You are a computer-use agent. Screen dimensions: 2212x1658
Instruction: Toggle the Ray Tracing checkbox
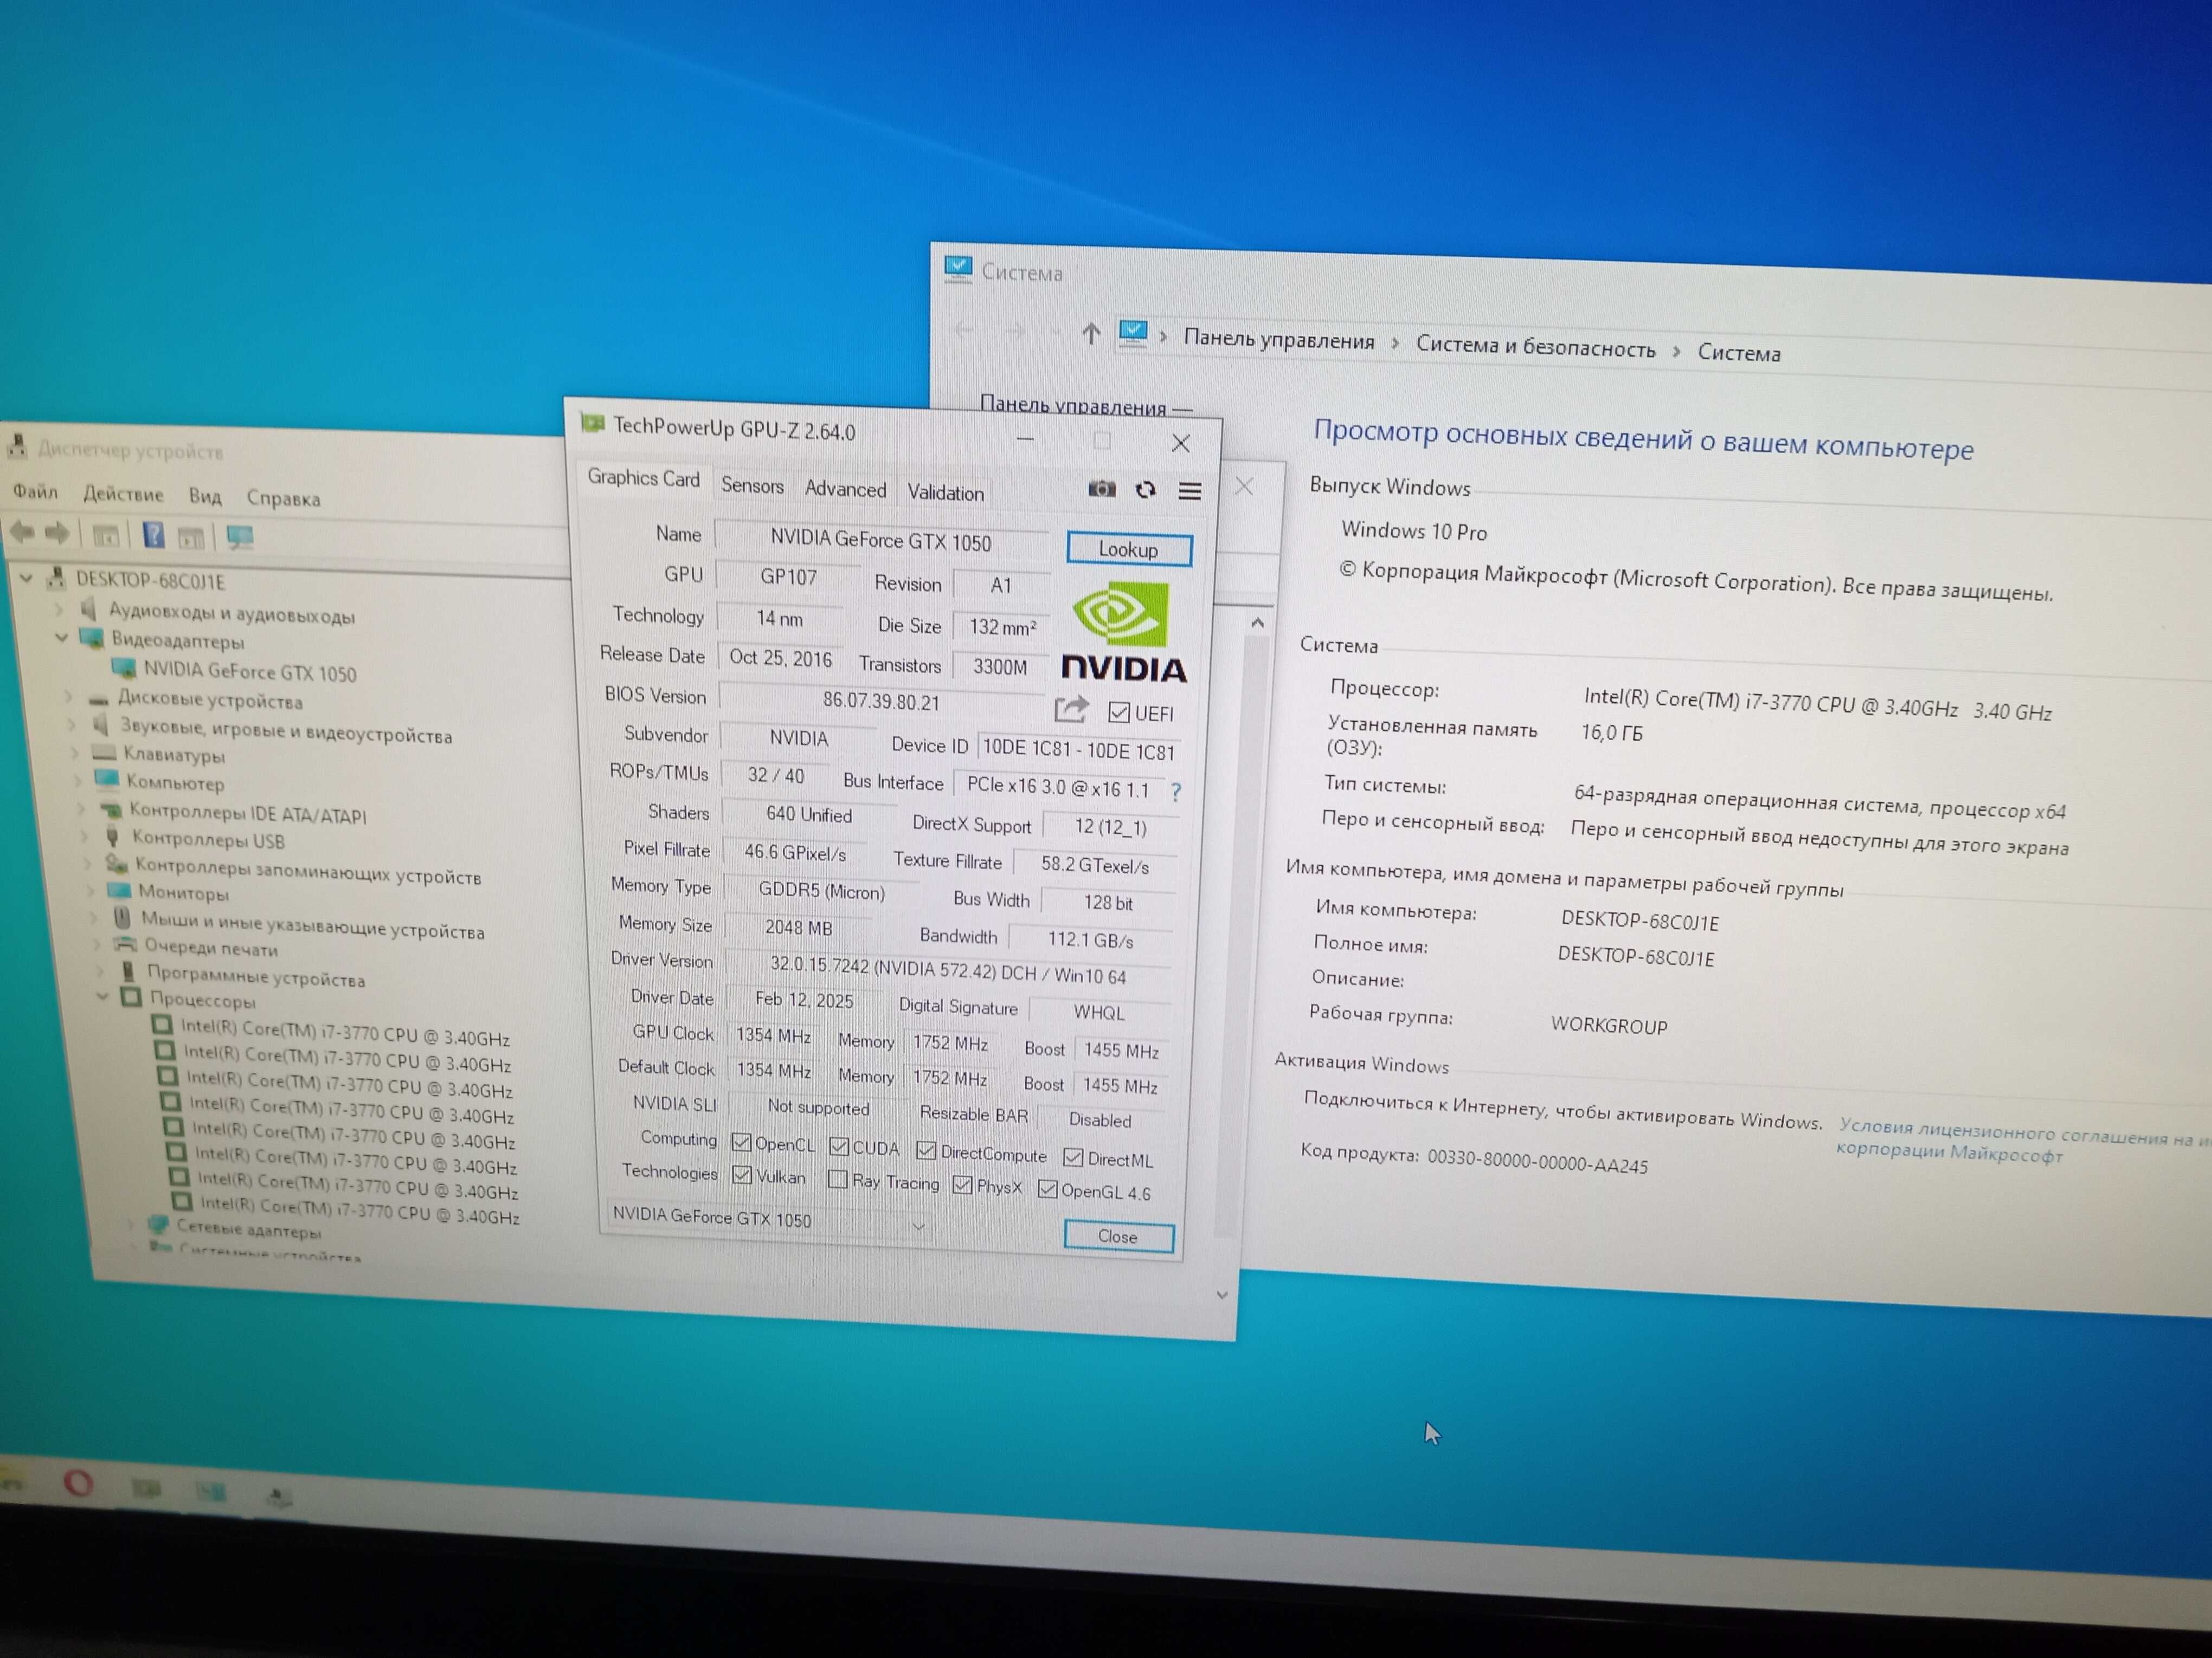click(x=838, y=1179)
